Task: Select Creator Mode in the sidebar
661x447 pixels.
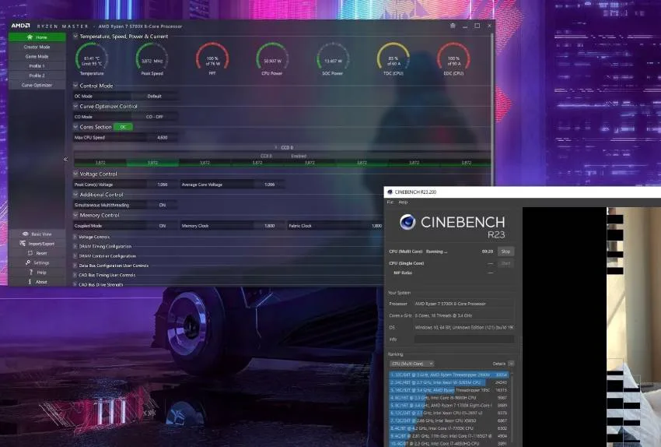Action: [37, 47]
